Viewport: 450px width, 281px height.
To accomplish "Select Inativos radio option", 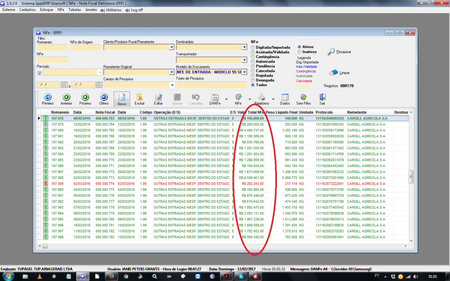I will pos(299,52).
